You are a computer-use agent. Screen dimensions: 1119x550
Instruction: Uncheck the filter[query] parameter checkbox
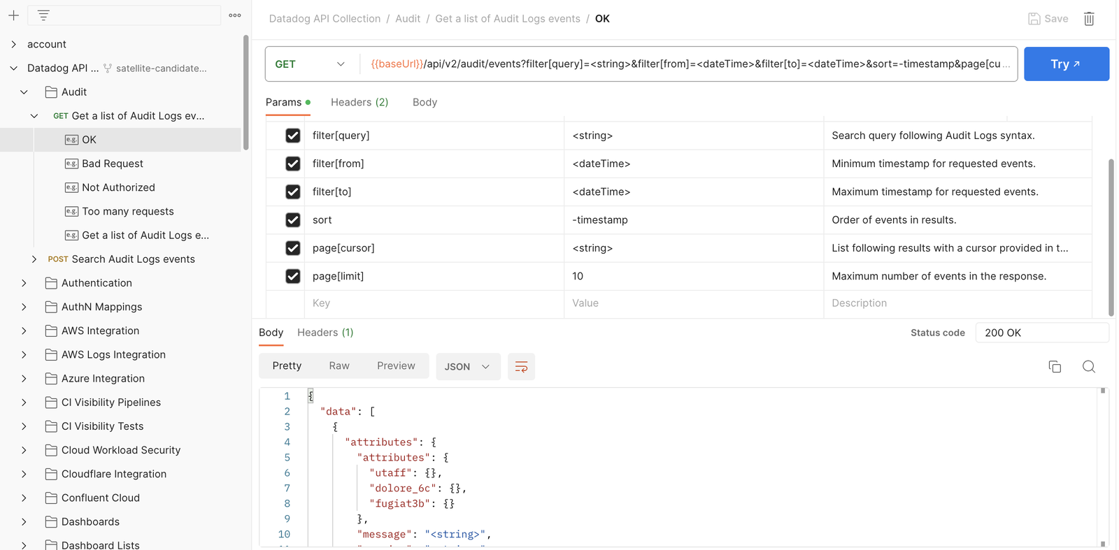click(x=293, y=136)
